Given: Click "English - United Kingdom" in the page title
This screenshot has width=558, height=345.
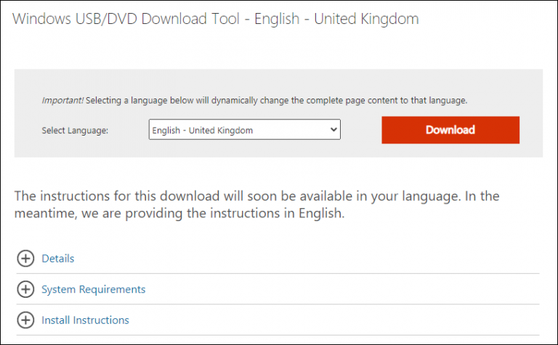Looking at the screenshot, I should [x=339, y=19].
